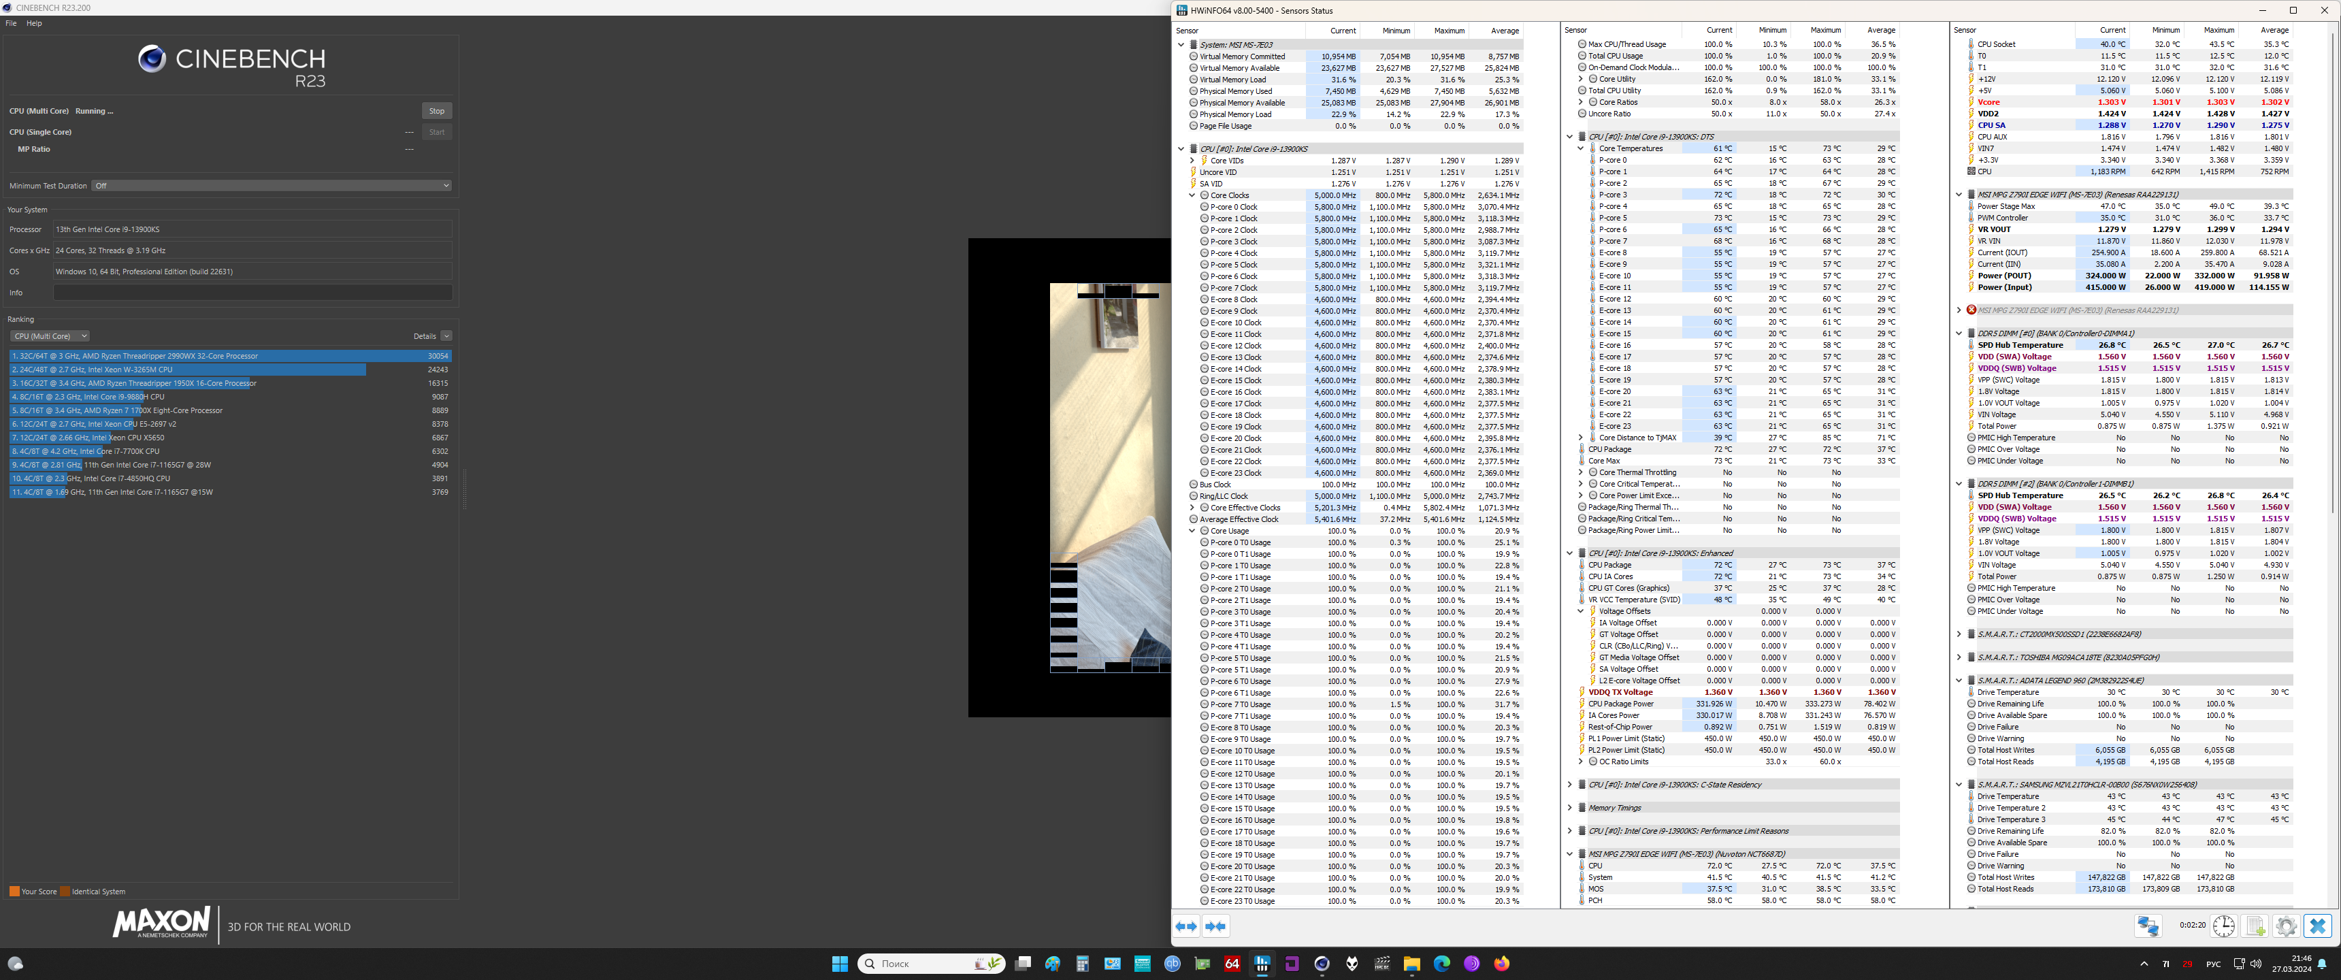Viewport: 2341px width, 980px height.
Task: Click the log file add-sheet icon
Action: point(2255,926)
